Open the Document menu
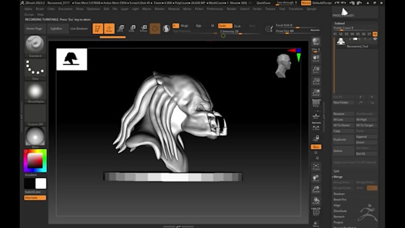The image size is (405, 228). point(65,9)
